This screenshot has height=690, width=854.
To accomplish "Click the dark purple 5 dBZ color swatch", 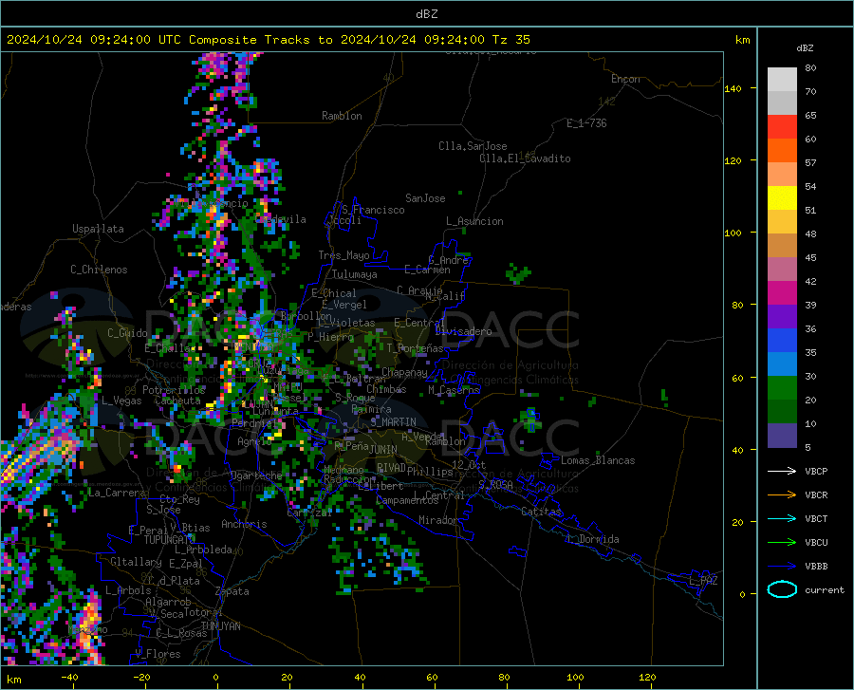I will point(782,435).
